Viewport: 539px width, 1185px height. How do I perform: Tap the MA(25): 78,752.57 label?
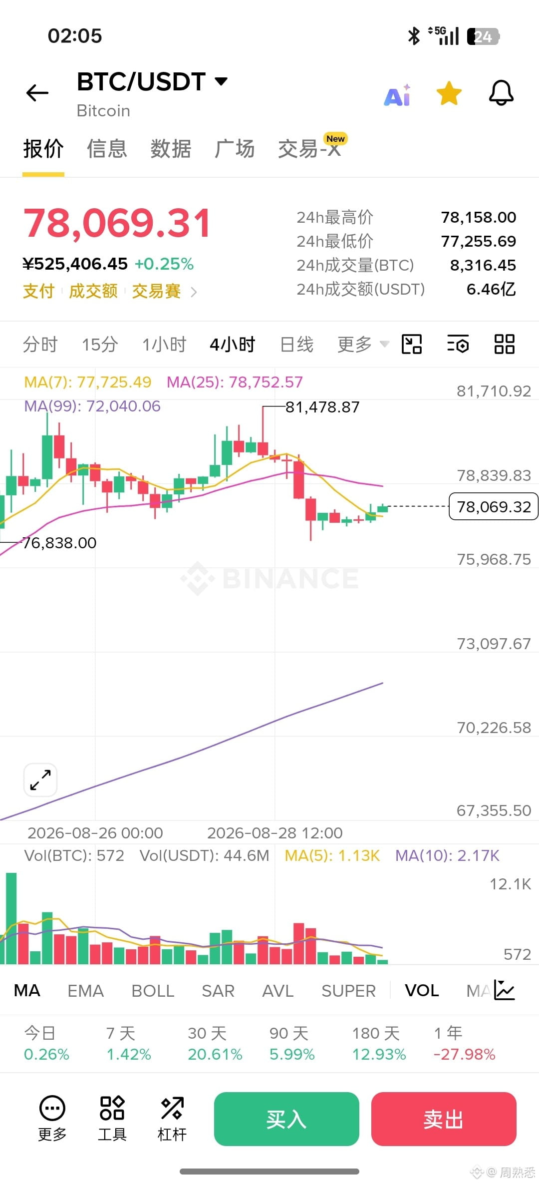click(x=235, y=382)
